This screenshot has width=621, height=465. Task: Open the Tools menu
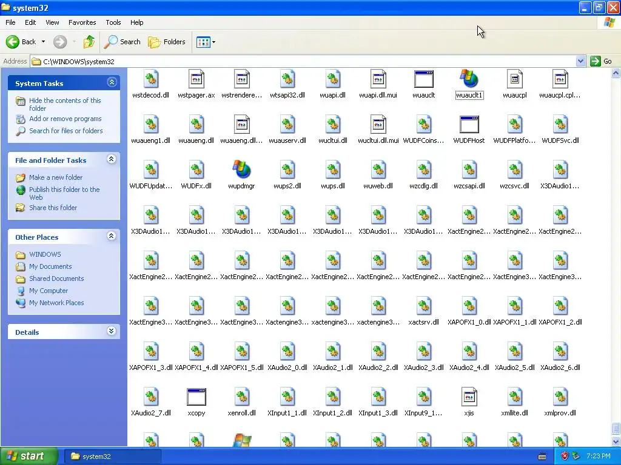[113, 22]
